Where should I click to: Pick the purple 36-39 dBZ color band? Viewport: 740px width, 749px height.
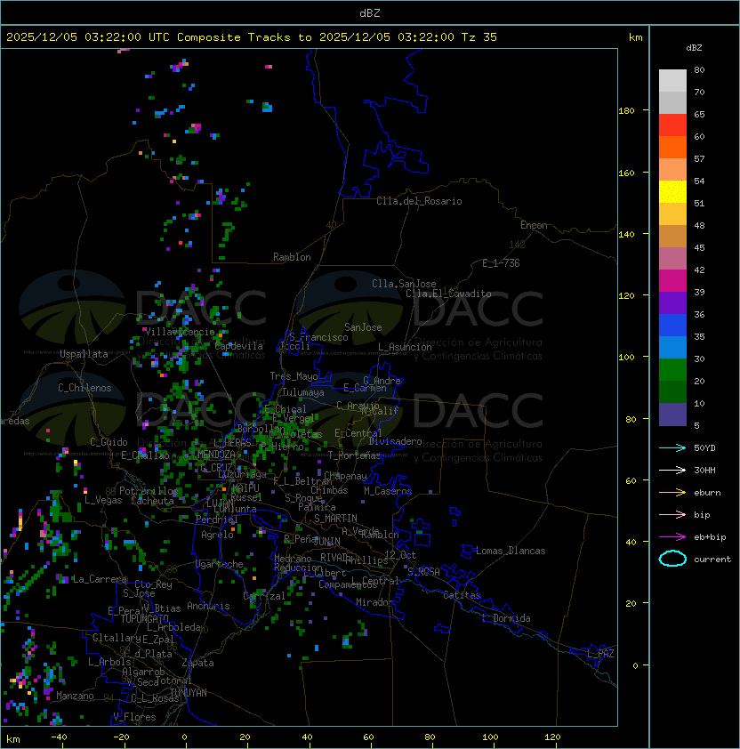(672, 303)
